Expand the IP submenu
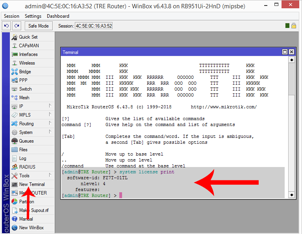302x234 pixels. 50,106
